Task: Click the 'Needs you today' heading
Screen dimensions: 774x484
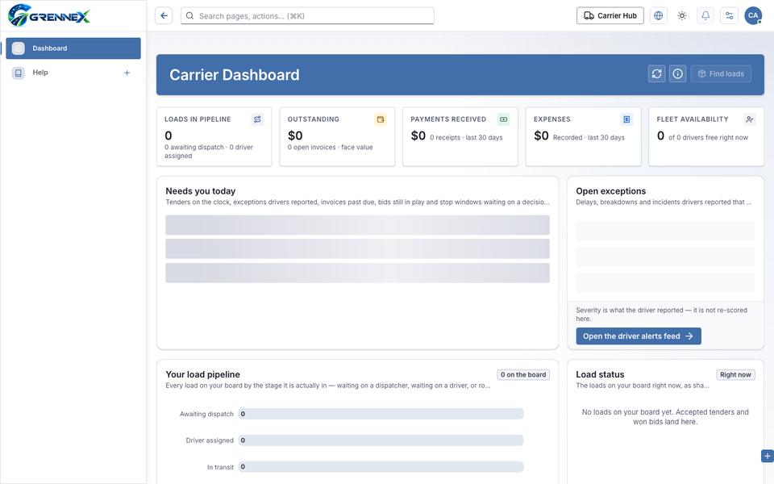Action: click(201, 191)
